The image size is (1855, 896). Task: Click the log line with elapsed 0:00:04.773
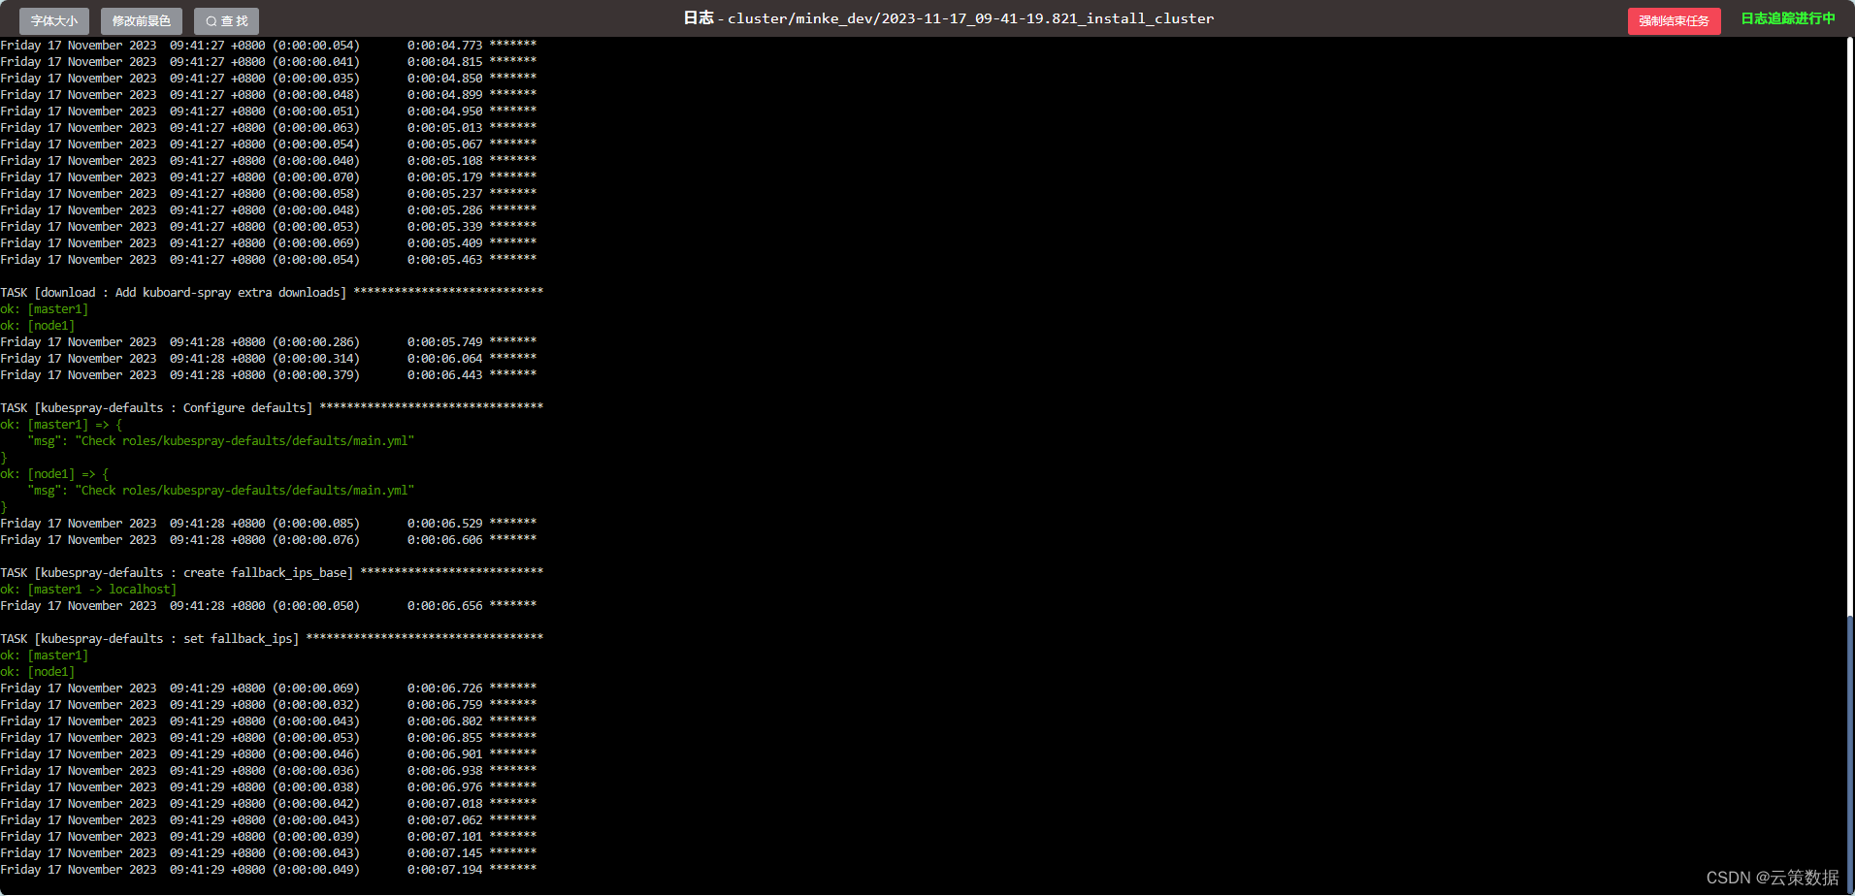269,45
